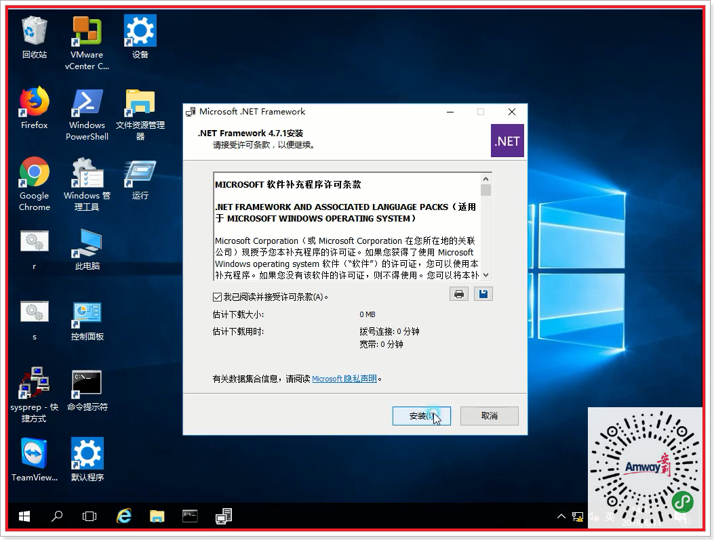Select the TeamViewer desktop icon

tap(34, 460)
